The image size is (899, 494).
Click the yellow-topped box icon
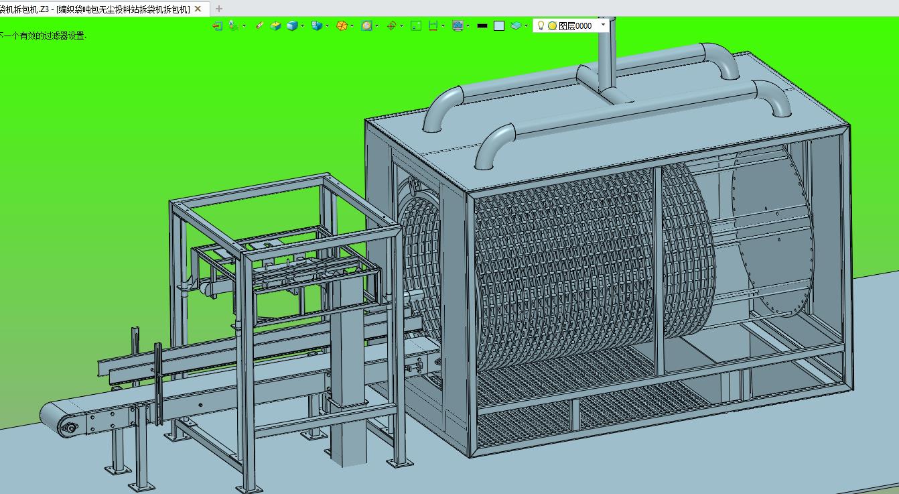[x=275, y=25]
